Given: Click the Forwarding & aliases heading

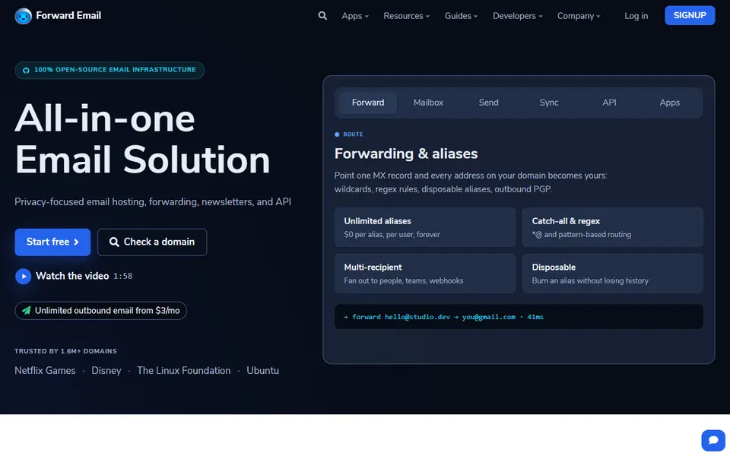Looking at the screenshot, I should point(406,154).
